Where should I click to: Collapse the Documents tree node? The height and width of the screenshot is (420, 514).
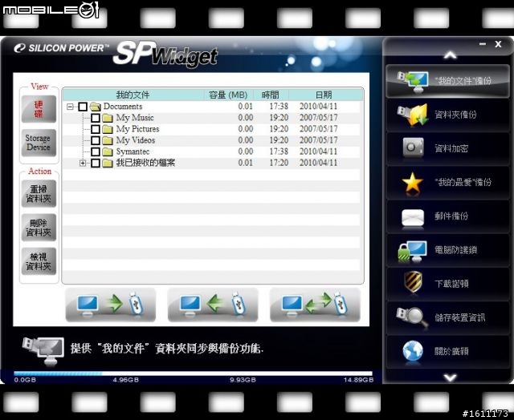[70, 107]
